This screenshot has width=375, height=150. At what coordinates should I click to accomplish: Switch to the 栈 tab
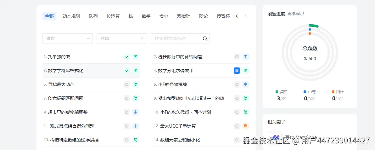(x=131, y=16)
